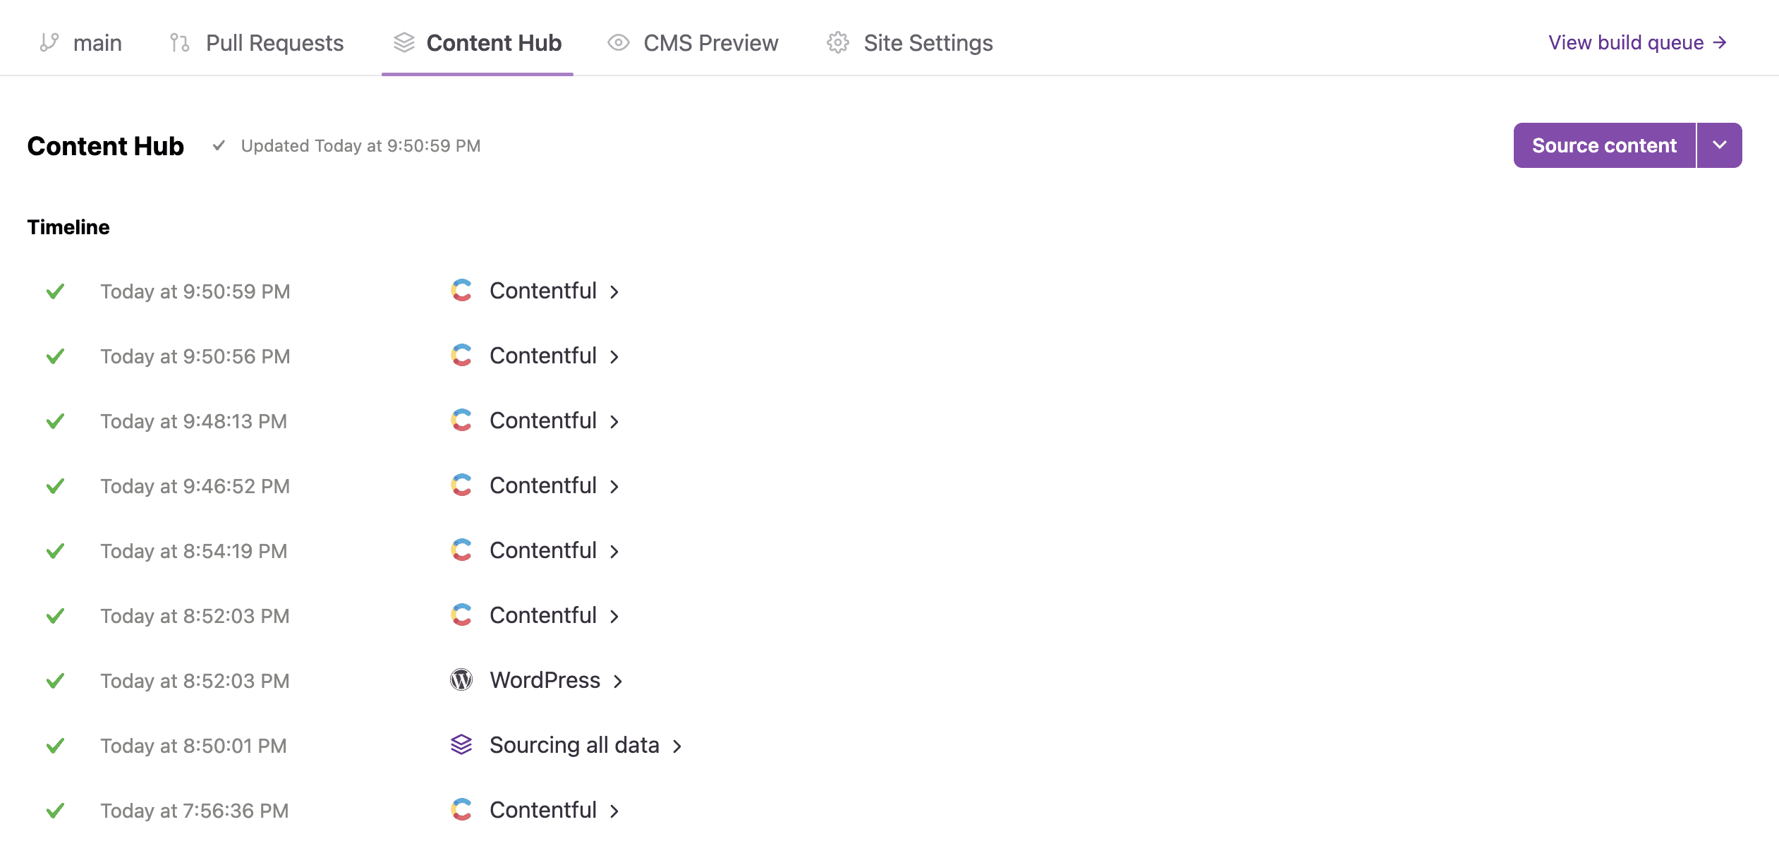This screenshot has height=841, width=1779.
Task: Click the Today at 7:56:36 PM timestamp
Action: 195,811
